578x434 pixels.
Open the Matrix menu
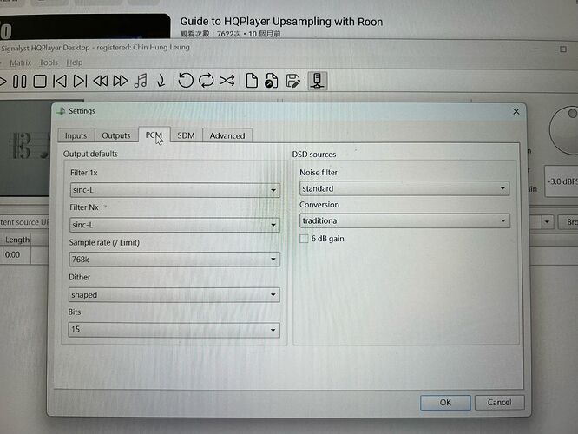pyautogui.click(x=20, y=62)
